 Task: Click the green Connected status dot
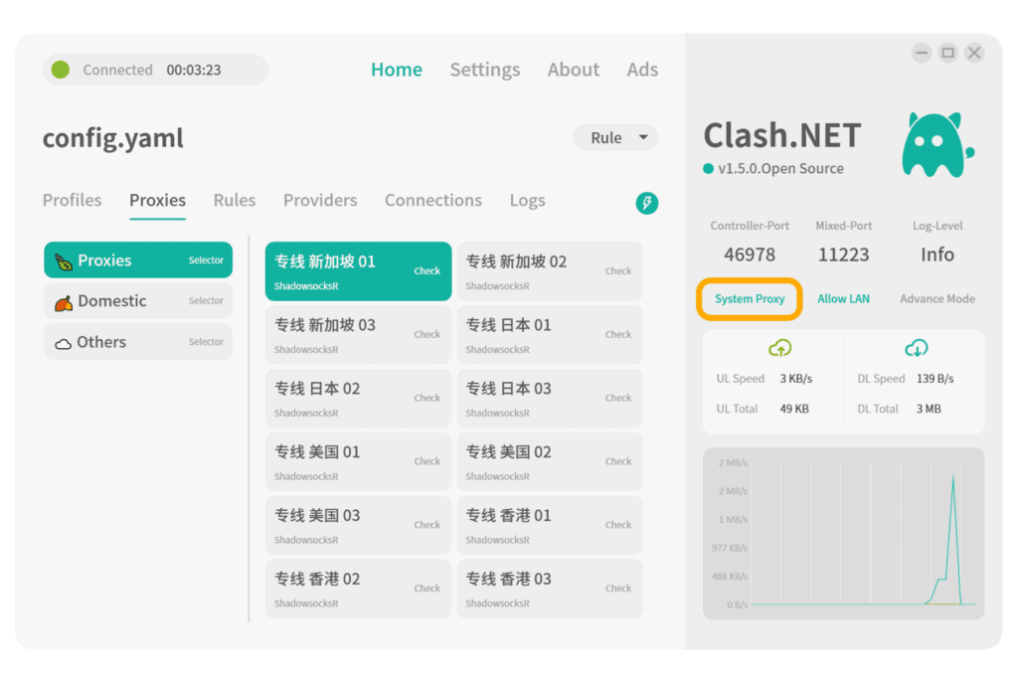point(60,70)
